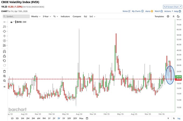Open the date range calendar picker

(x=87, y=118)
